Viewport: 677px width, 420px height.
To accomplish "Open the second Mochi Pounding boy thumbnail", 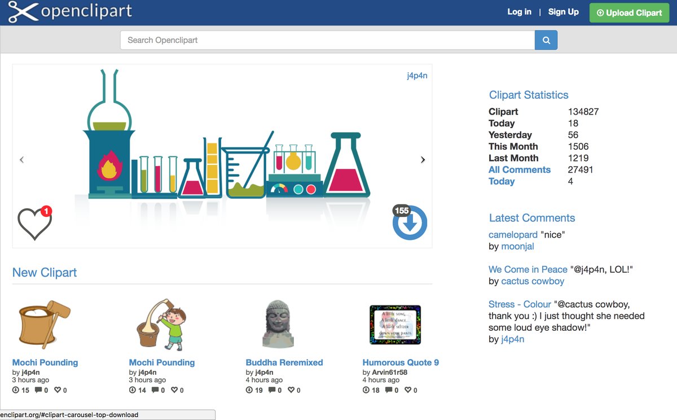I will [x=161, y=325].
